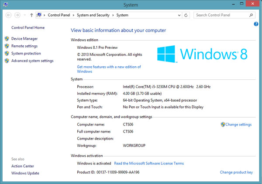
Task: Expand the address bar history dropdown
Action: (179, 15)
